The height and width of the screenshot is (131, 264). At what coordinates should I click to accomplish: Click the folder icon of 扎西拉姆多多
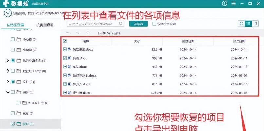[19, 61]
